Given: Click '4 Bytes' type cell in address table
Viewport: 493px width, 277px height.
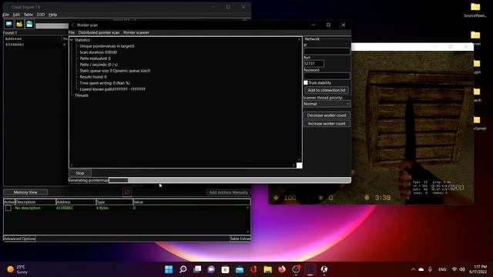Looking at the screenshot, I should click(x=102, y=208).
